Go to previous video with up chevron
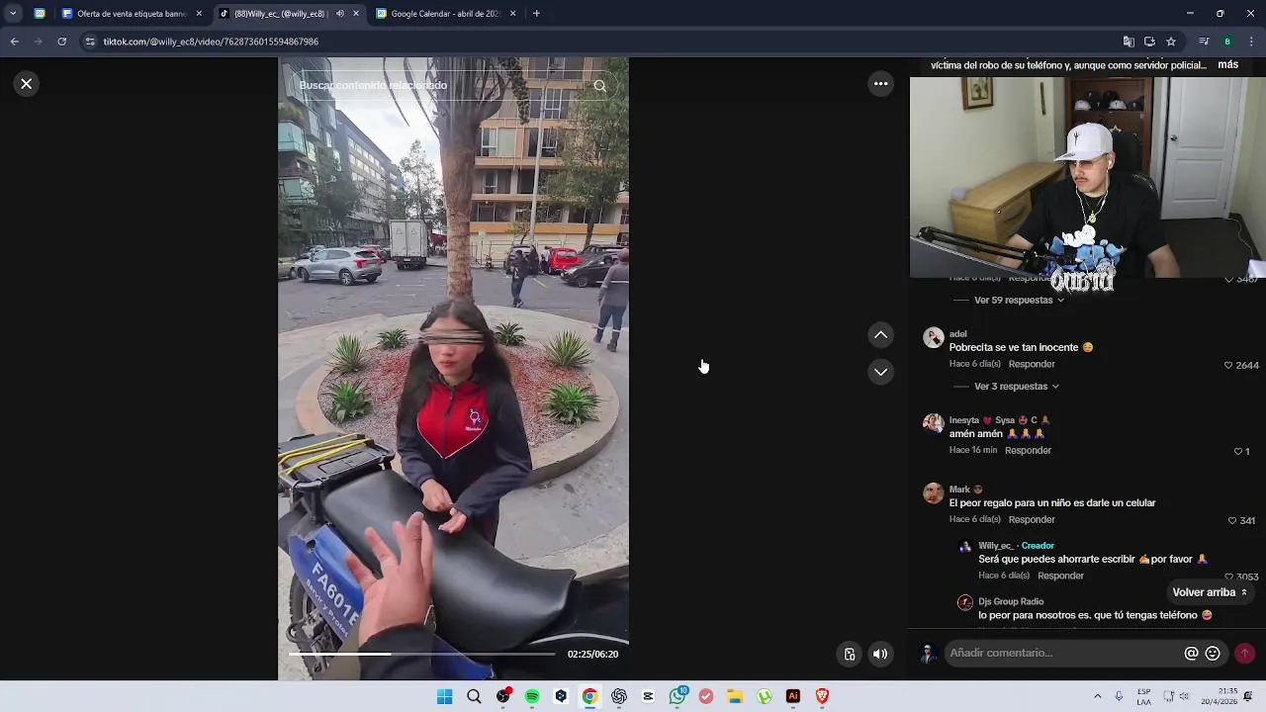 [x=880, y=335]
